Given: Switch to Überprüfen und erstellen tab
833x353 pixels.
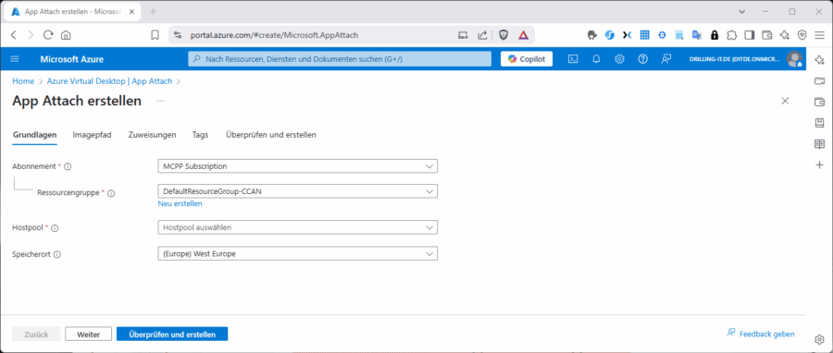Looking at the screenshot, I should [271, 135].
